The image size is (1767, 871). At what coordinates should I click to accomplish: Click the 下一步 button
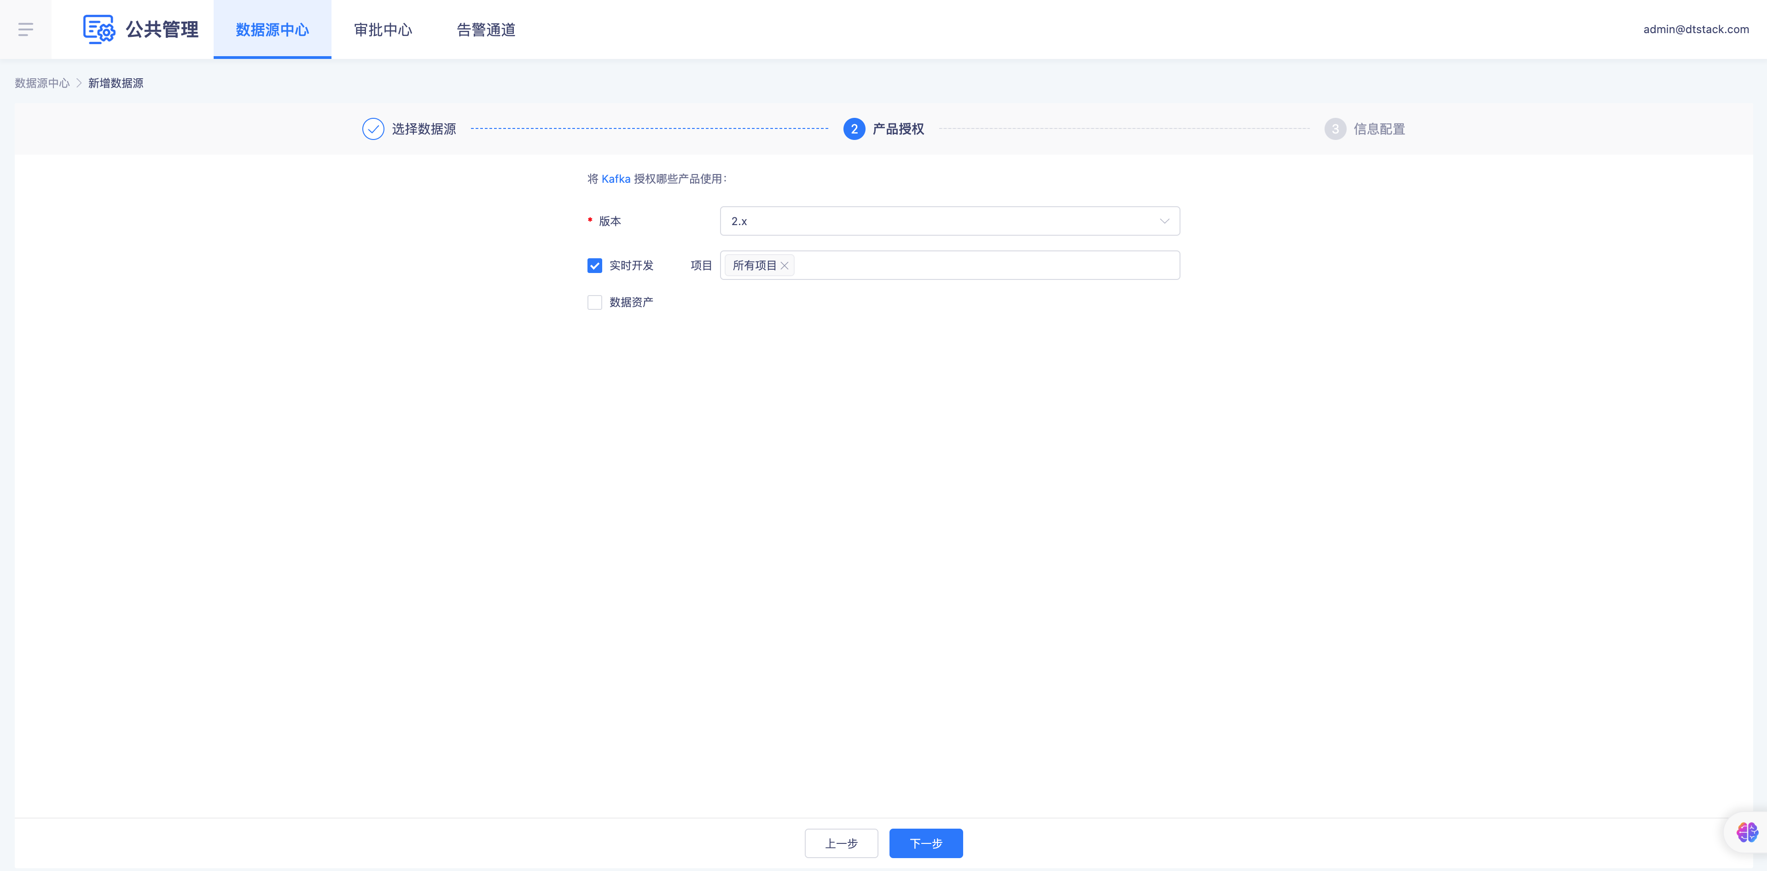926,843
